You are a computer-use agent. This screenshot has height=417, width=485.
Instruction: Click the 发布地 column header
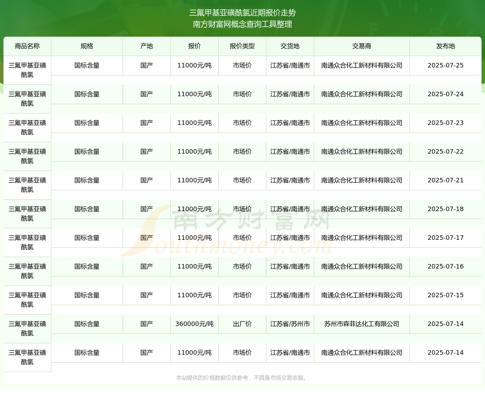(446, 46)
